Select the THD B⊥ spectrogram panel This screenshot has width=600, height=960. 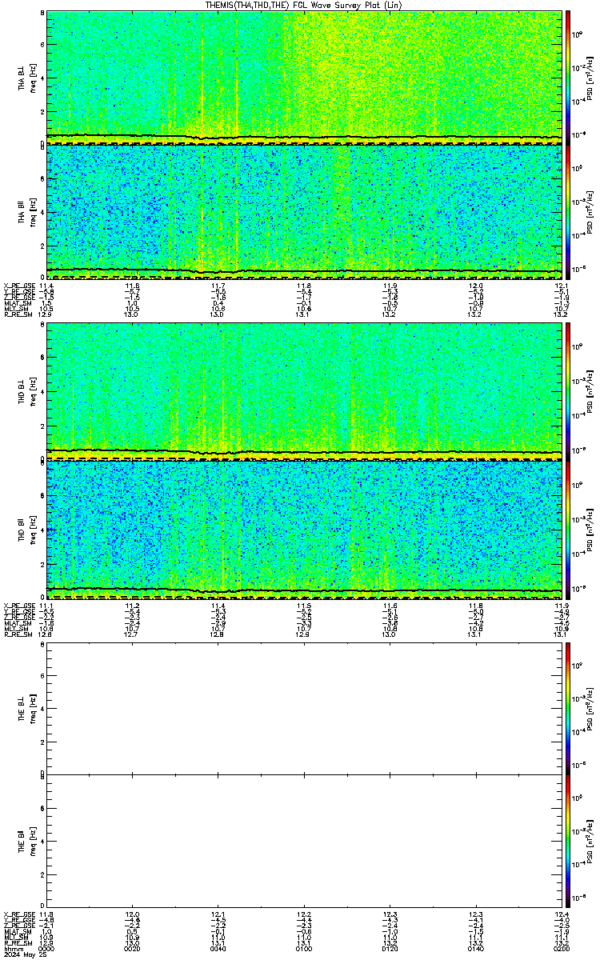pyautogui.click(x=303, y=391)
